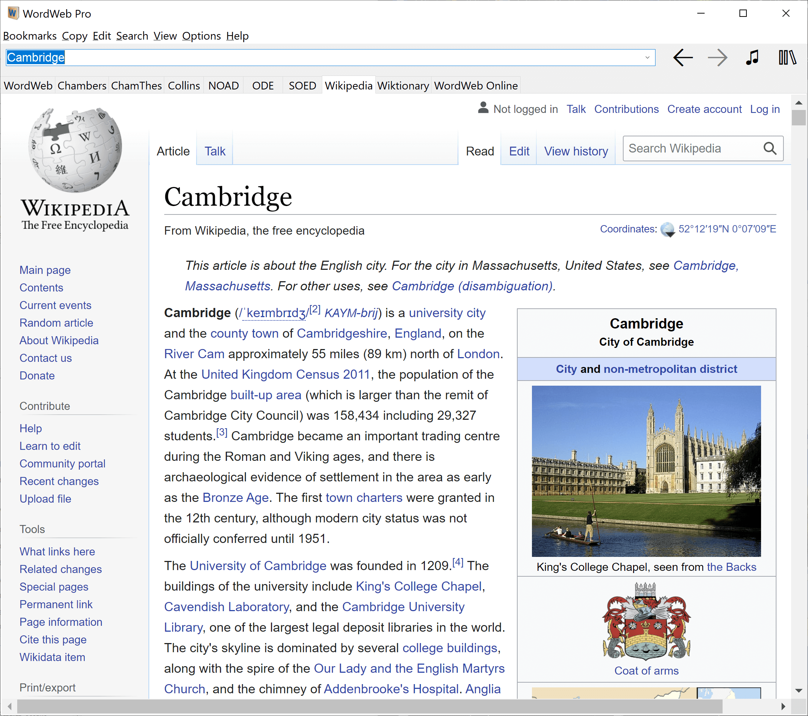Open the dictionary books library icon

tap(787, 58)
